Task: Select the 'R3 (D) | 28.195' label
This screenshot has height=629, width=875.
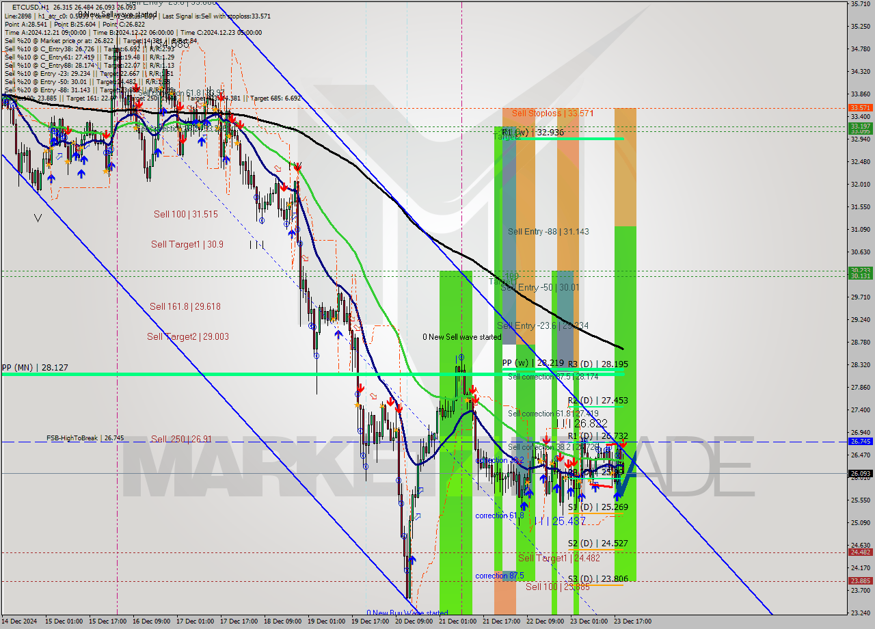Action: (598, 364)
